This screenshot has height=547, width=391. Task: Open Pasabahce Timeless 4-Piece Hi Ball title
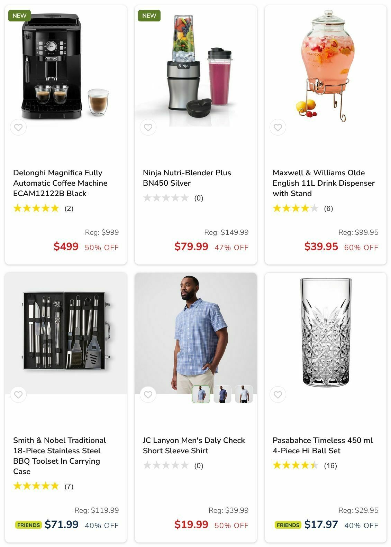tap(322, 445)
